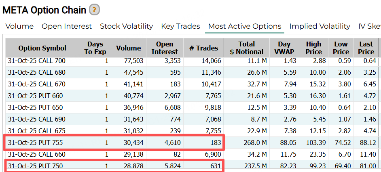This screenshot has width=381, height=172.
Task: Click the # Trades column header
Action: point(203,48)
